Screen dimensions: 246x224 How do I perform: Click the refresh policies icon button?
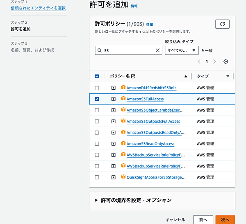point(222,24)
